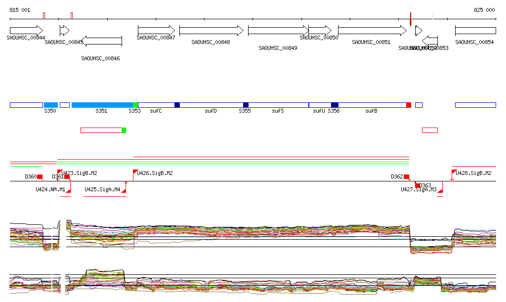Click the U426.SigB.M2 promoter flag
This screenshot has height=302, width=506.
(135, 173)
